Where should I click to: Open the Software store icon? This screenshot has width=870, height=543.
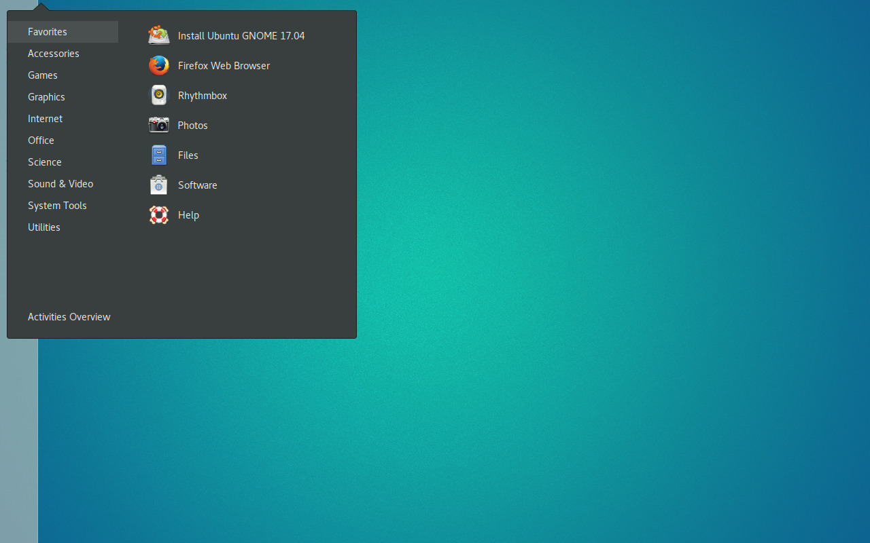pos(158,185)
